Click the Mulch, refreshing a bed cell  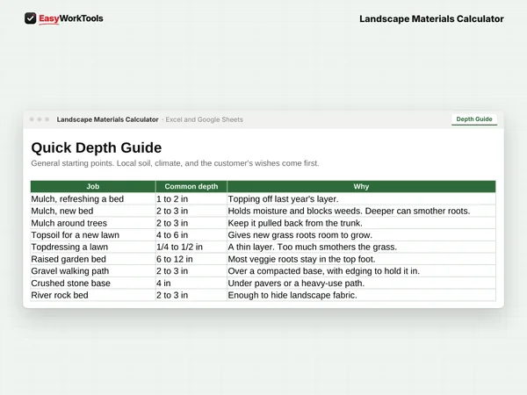tap(93, 199)
